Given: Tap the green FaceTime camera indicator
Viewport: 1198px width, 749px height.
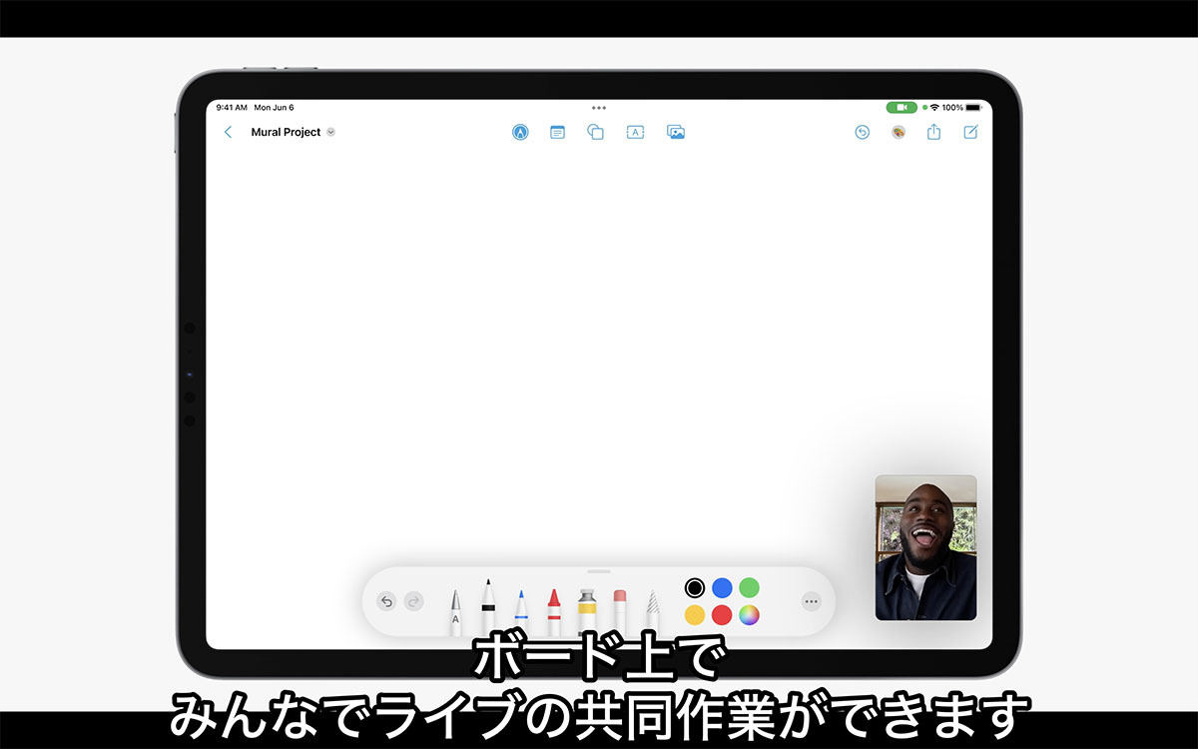Looking at the screenshot, I should point(901,107).
